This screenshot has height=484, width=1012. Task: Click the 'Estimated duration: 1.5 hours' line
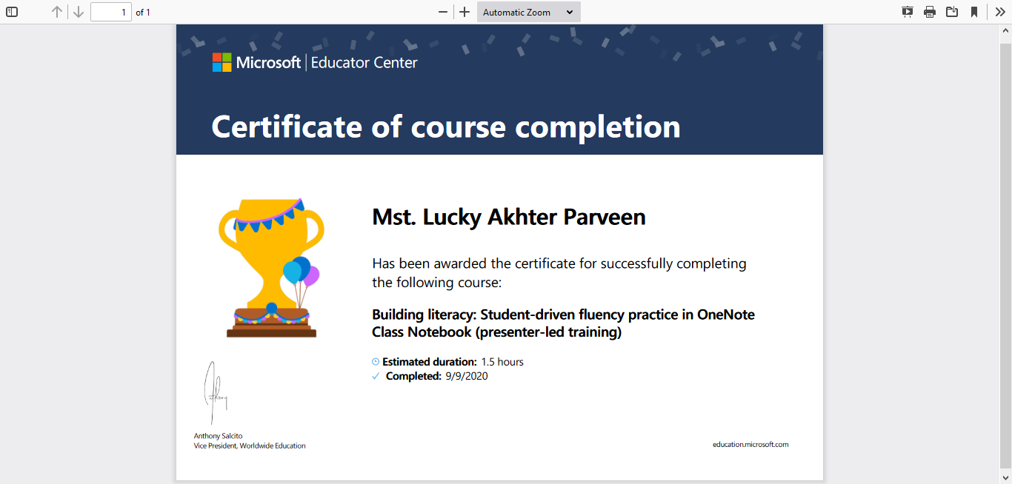447,362
